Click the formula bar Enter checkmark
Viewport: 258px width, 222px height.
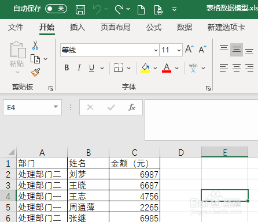pos(111,107)
